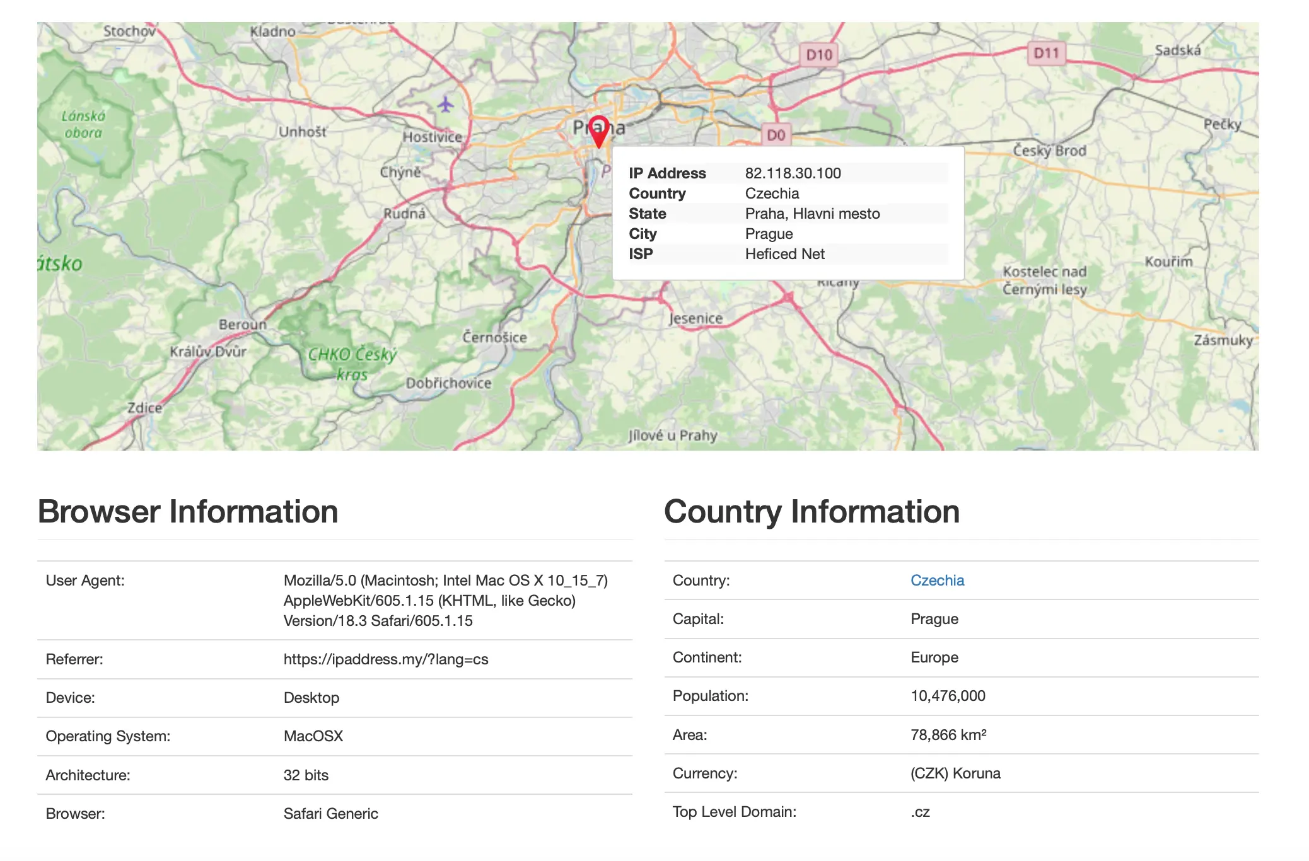Click the Beroun town label on map
This screenshot has height=861, width=1309.
tap(243, 324)
